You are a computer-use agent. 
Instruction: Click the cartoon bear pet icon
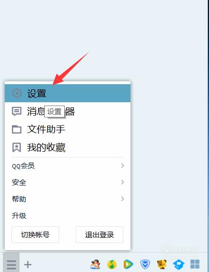(162, 264)
